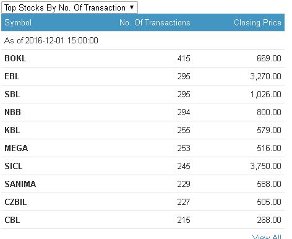This screenshot has height=239, width=292.
Task: Select the MEGA stock symbol
Action: click(16, 148)
